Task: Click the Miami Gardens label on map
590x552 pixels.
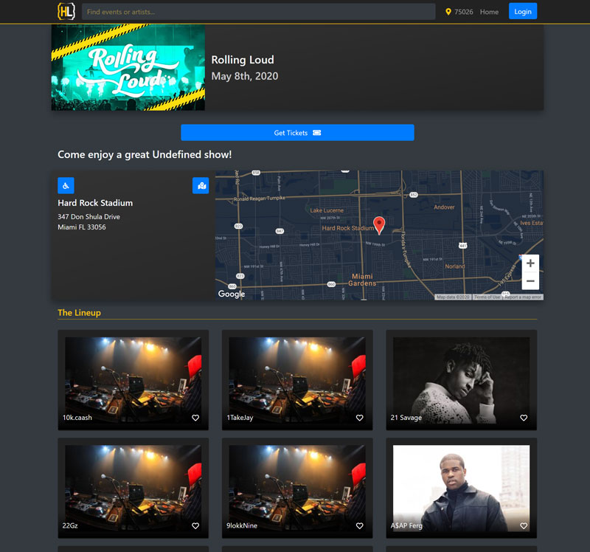Action: (x=362, y=280)
